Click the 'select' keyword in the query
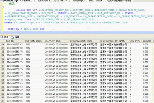The image size is (154, 103). click(x=21, y=10)
